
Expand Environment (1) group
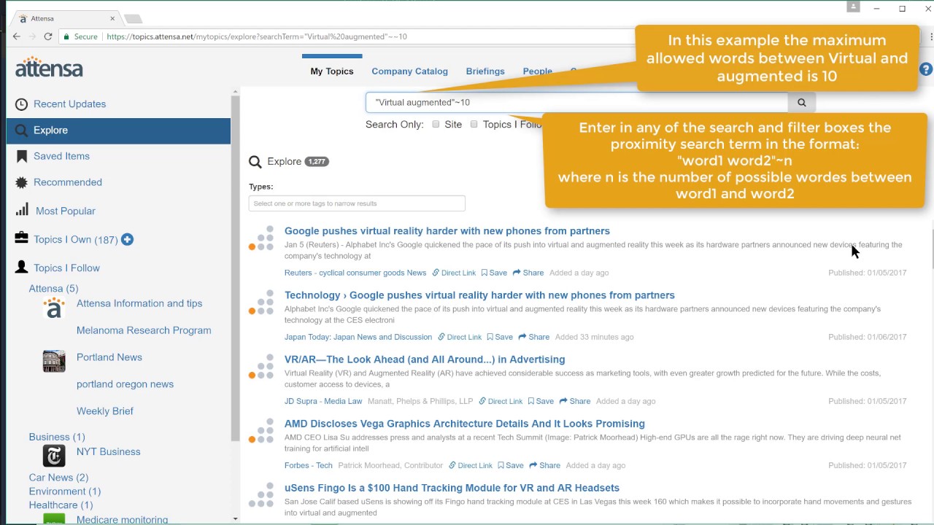click(x=65, y=491)
